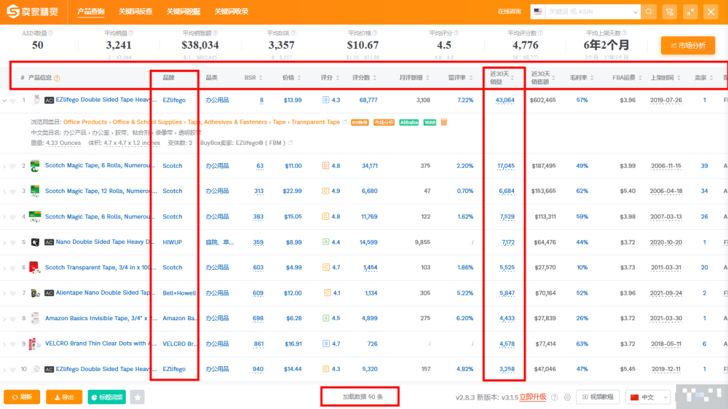Favorite row 2 Scotch Magic Tape heart
The image size is (728, 409).
coord(13,166)
